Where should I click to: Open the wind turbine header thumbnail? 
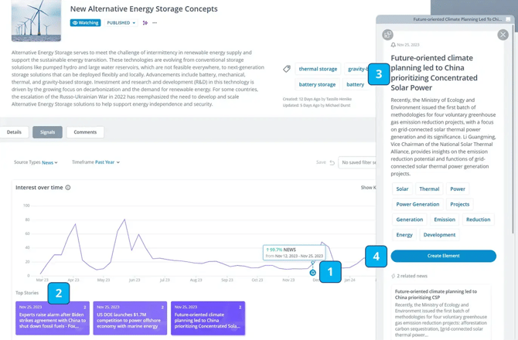pyautogui.click(x=36, y=20)
